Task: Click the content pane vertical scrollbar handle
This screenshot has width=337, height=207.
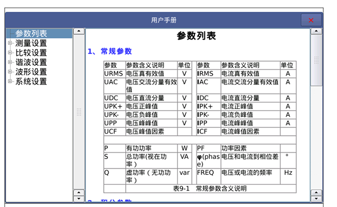Action: pos(316,60)
